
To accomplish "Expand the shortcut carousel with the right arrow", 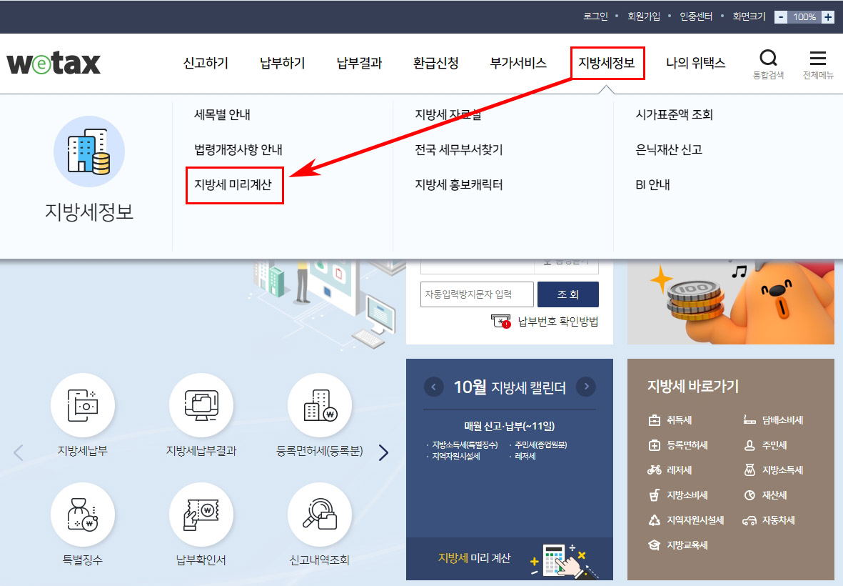I will [384, 452].
